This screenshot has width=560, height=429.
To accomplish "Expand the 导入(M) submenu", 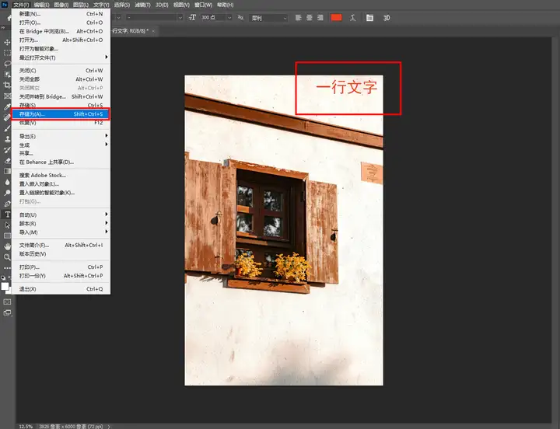I will [61, 232].
